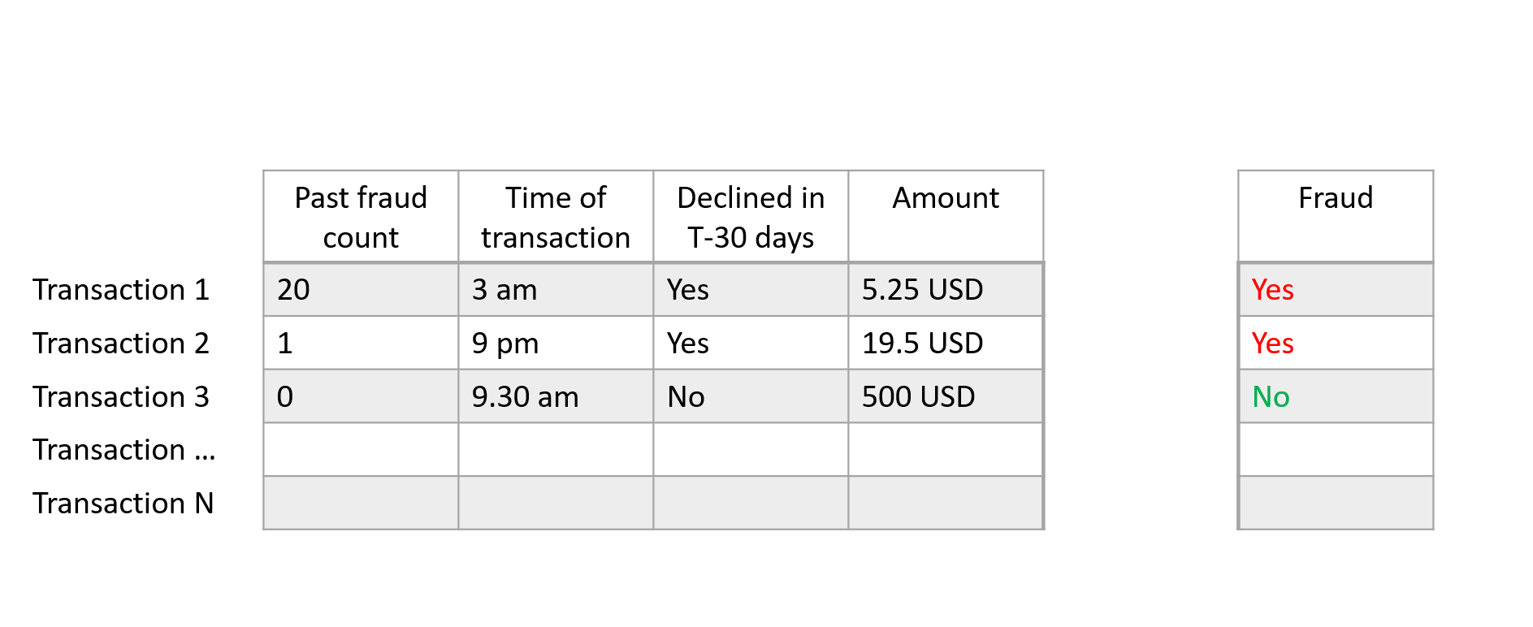Click the 'Transaction N' row label
Viewport: 1533px width, 627px height.
[x=123, y=504]
